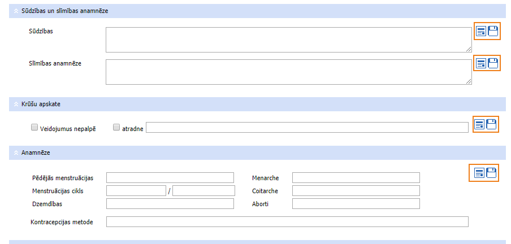Open template list icon next to Sūdzības field
Screen dimensions: 511x244
(481, 31)
